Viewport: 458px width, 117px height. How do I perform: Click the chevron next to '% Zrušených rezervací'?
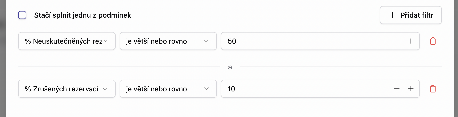point(105,89)
